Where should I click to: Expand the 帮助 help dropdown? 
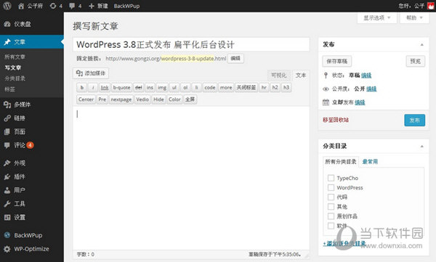[x=414, y=18]
